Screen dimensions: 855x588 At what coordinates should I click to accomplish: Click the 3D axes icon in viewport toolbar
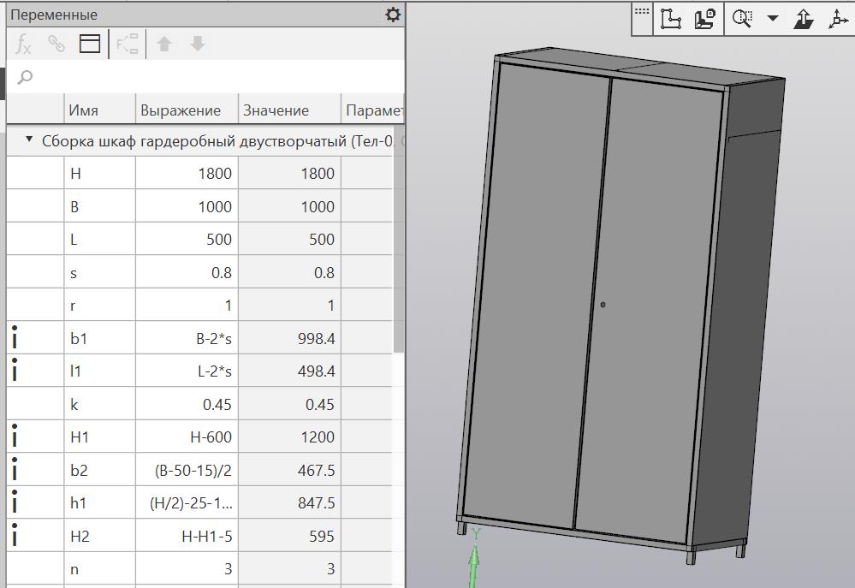click(838, 19)
